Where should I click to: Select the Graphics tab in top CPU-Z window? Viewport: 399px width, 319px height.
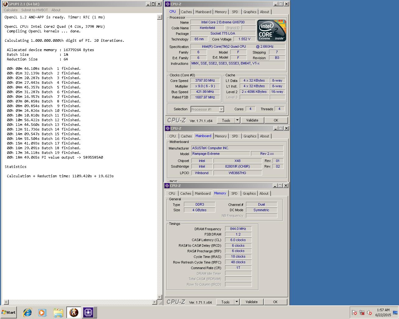pos(250,12)
